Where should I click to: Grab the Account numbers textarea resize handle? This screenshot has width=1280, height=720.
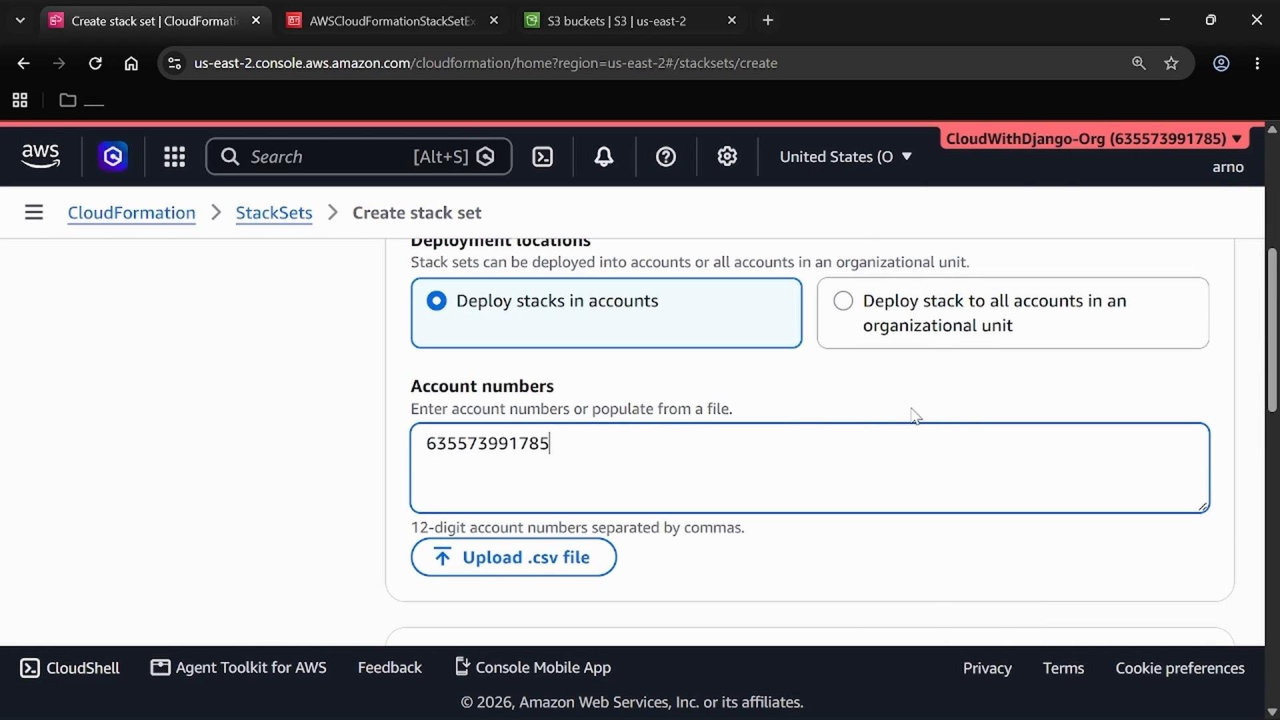click(1202, 507)
